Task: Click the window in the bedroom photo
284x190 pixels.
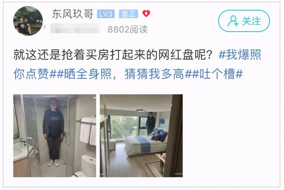Action: tap(124, 127)
